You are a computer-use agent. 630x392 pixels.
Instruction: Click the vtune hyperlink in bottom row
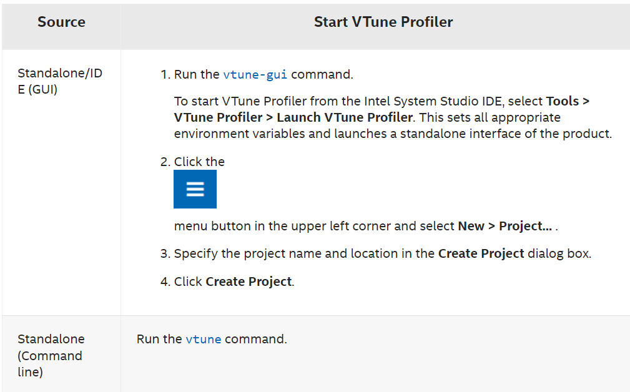[x=204, y=338]
